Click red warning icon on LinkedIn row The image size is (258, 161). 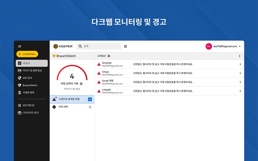99,91
